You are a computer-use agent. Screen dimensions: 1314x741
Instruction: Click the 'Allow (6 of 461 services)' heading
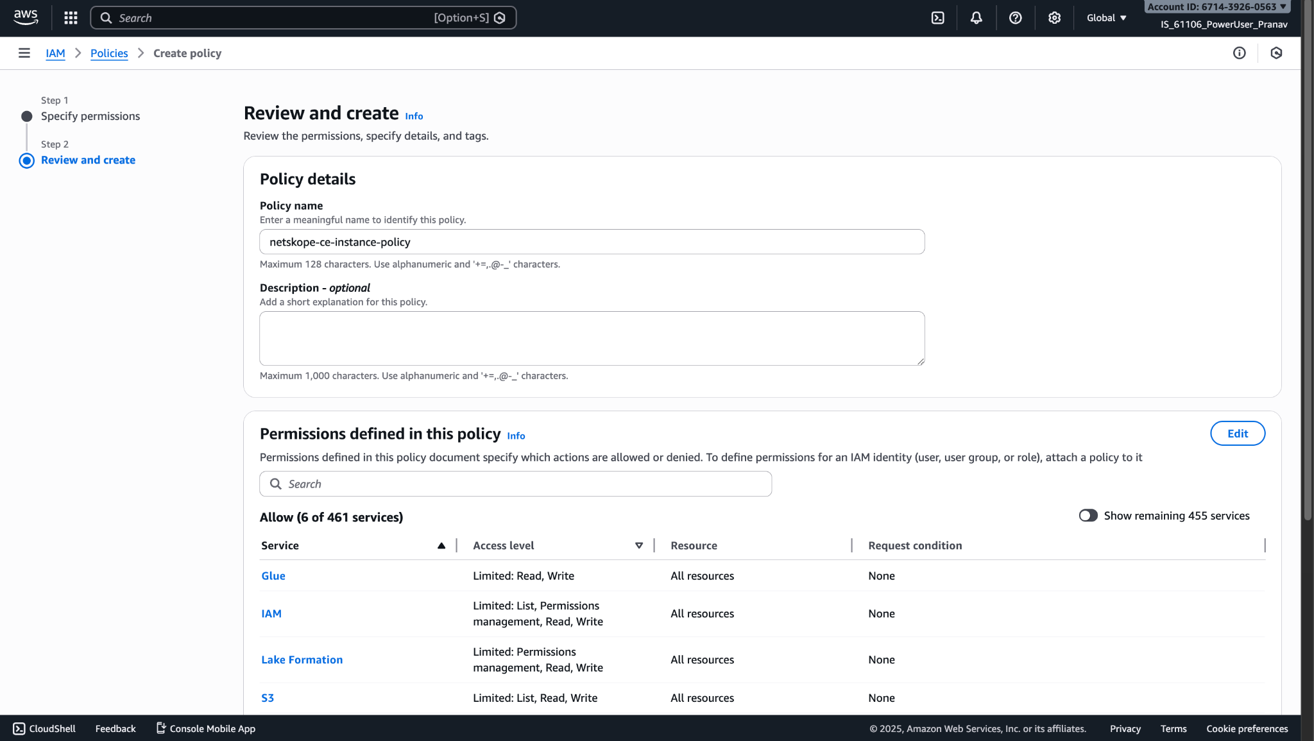pyautogui.click(x=331, y=517)
